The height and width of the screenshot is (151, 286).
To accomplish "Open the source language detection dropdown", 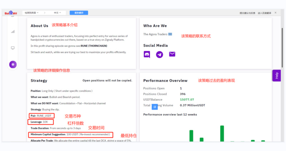I will point(31,13).
